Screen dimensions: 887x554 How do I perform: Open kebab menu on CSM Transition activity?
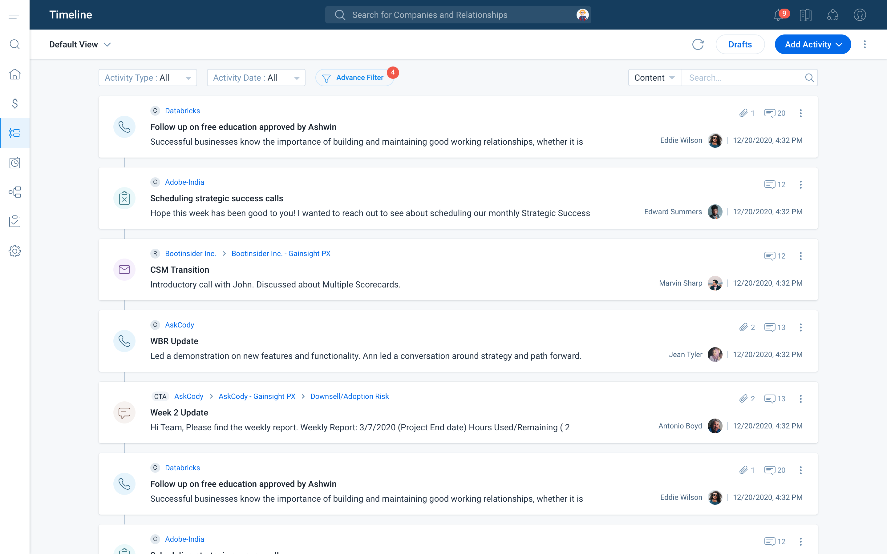click(800, 256)
